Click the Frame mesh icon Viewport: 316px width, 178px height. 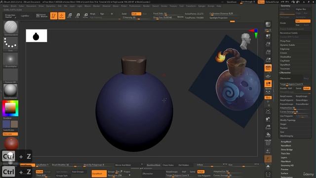click(x=268, y=111)
